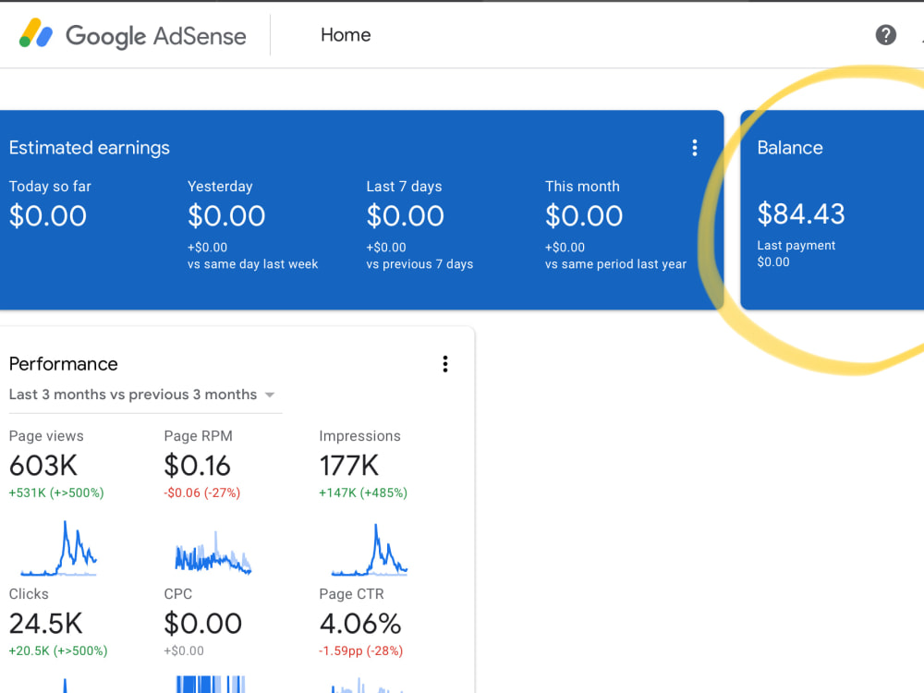924x693 pixels.
Task: Select the Estimated earnings heading
Action: tap(89, 148)
